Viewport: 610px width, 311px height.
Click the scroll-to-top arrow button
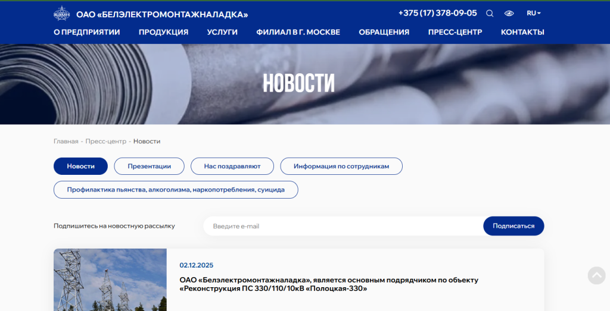pos(596,275)
